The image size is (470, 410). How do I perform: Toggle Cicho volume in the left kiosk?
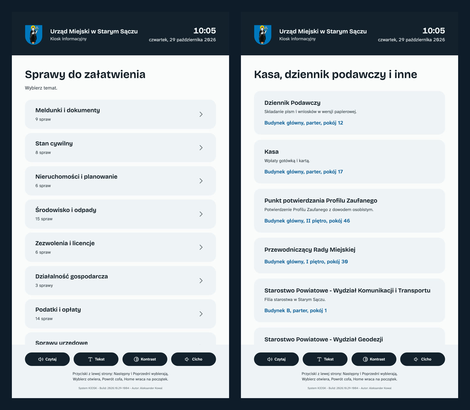[x=193, y=359]
